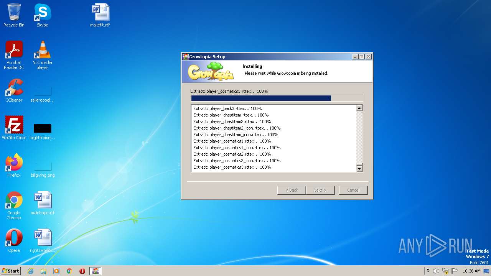Launch VLC media player shortcut
Viewport: 491px width, 276px height.
42,55
